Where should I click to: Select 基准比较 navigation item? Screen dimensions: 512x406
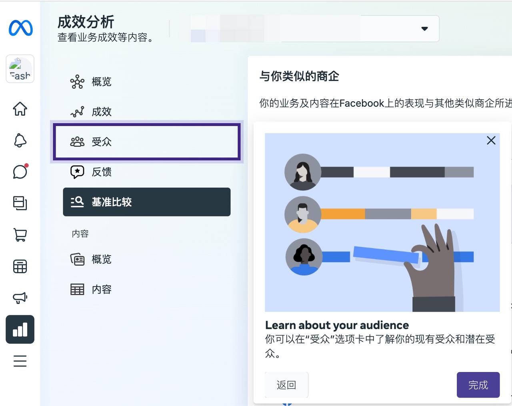tap(147, 202)
